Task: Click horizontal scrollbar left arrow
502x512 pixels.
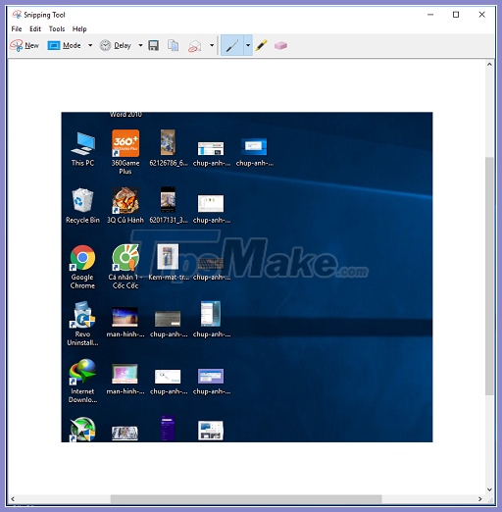Action: tap(13, 499)
